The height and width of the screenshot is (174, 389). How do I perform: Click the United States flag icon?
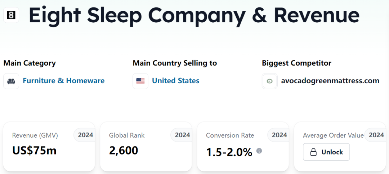tap(140, 81)
